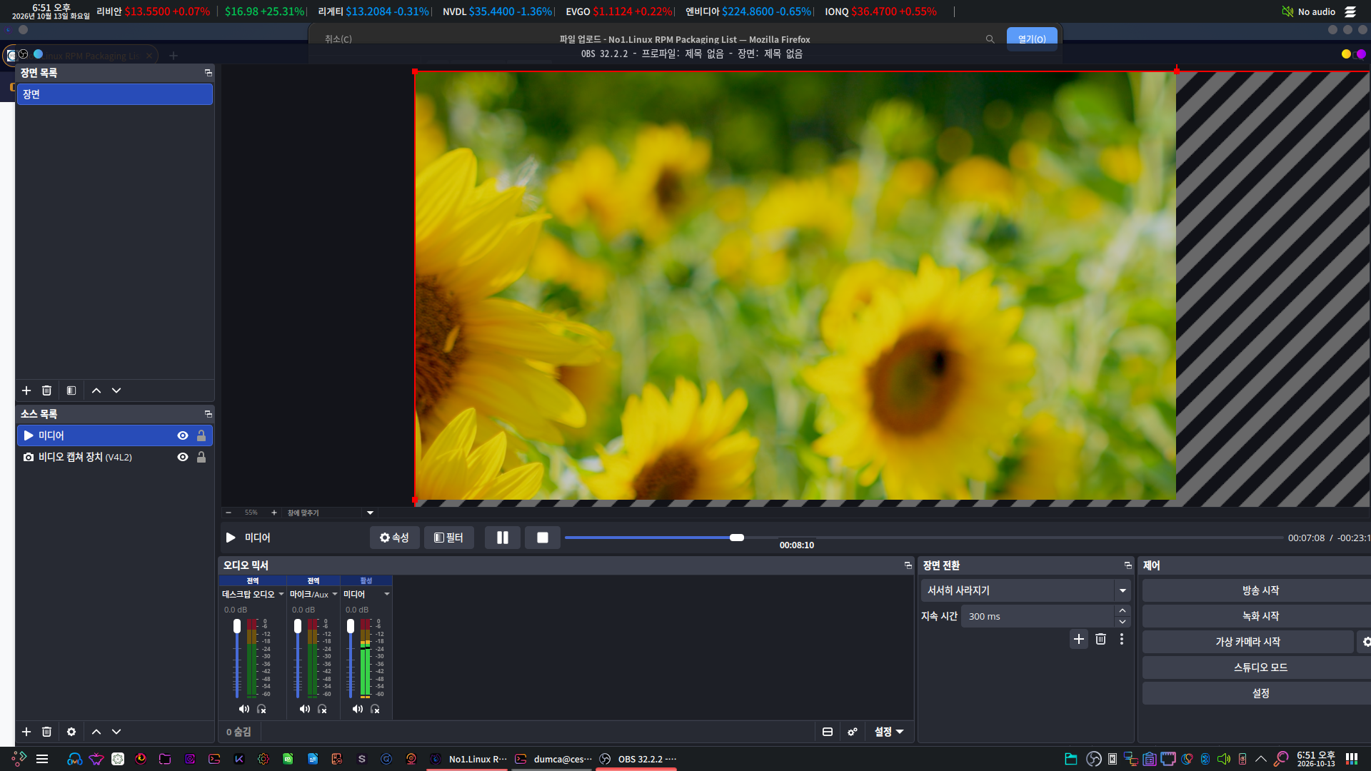1371x771 pixels.
Task: Hide the 미디어 source with the eye icon
Action: (x=183, y=435)
